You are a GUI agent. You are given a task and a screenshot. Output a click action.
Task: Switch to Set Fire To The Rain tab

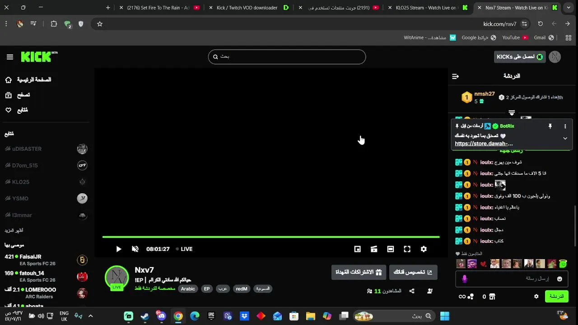[159, 8]
